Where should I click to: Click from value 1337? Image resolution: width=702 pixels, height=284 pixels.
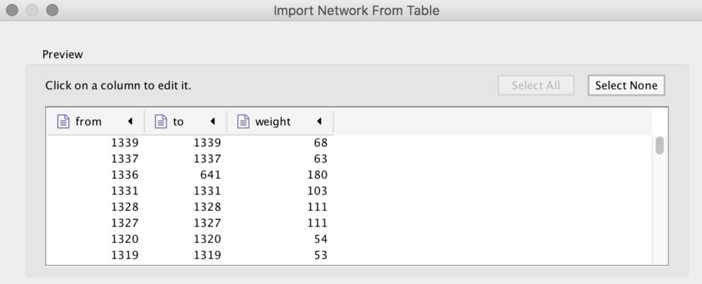coord(125,159)
